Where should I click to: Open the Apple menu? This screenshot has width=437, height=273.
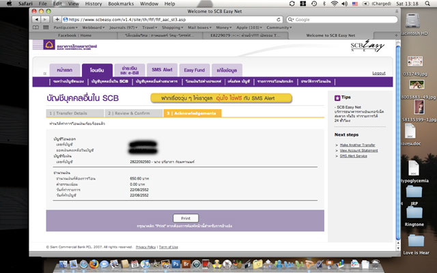coord(9,3)
